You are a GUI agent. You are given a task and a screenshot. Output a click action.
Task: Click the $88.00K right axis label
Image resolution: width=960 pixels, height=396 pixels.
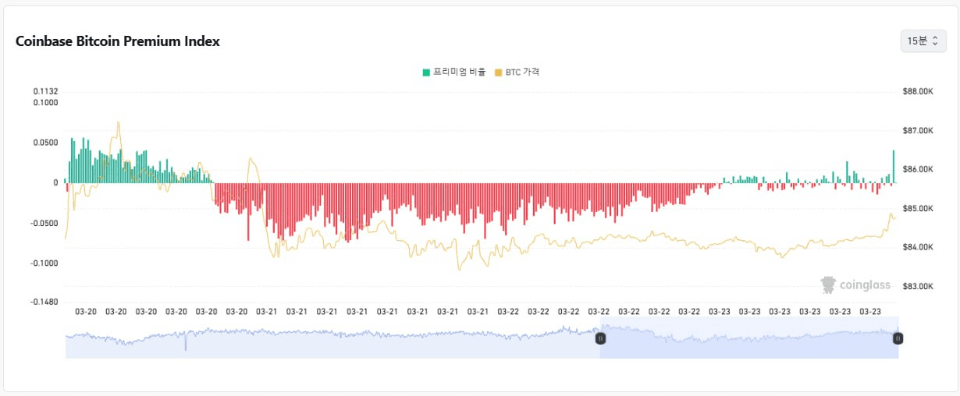[917, 91]
